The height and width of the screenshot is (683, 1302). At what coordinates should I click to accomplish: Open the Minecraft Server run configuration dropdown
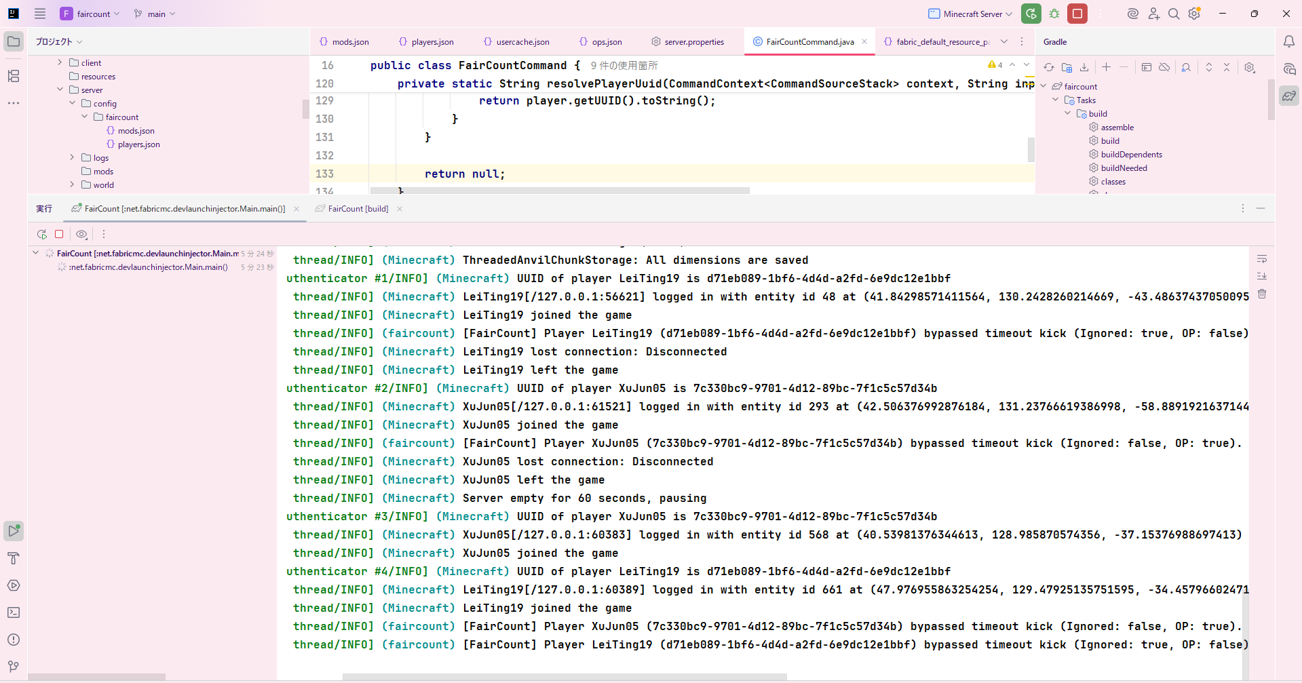(x=970, y=14)
